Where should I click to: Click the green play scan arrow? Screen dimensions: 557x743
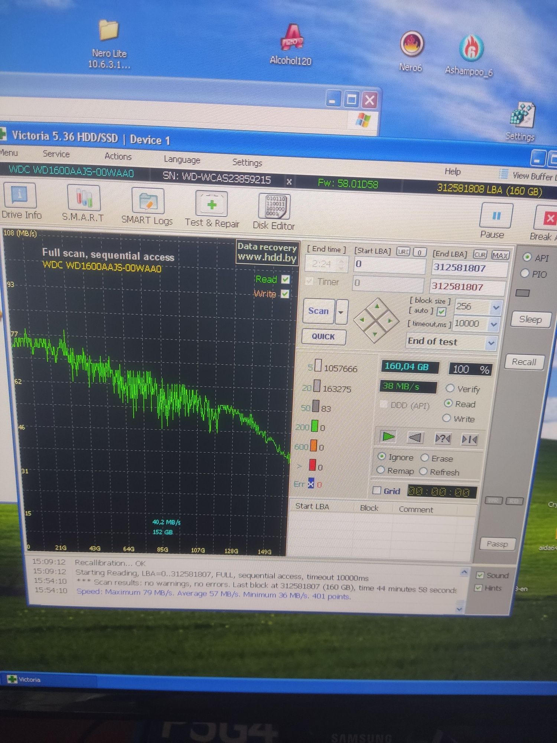click(388, 437)
